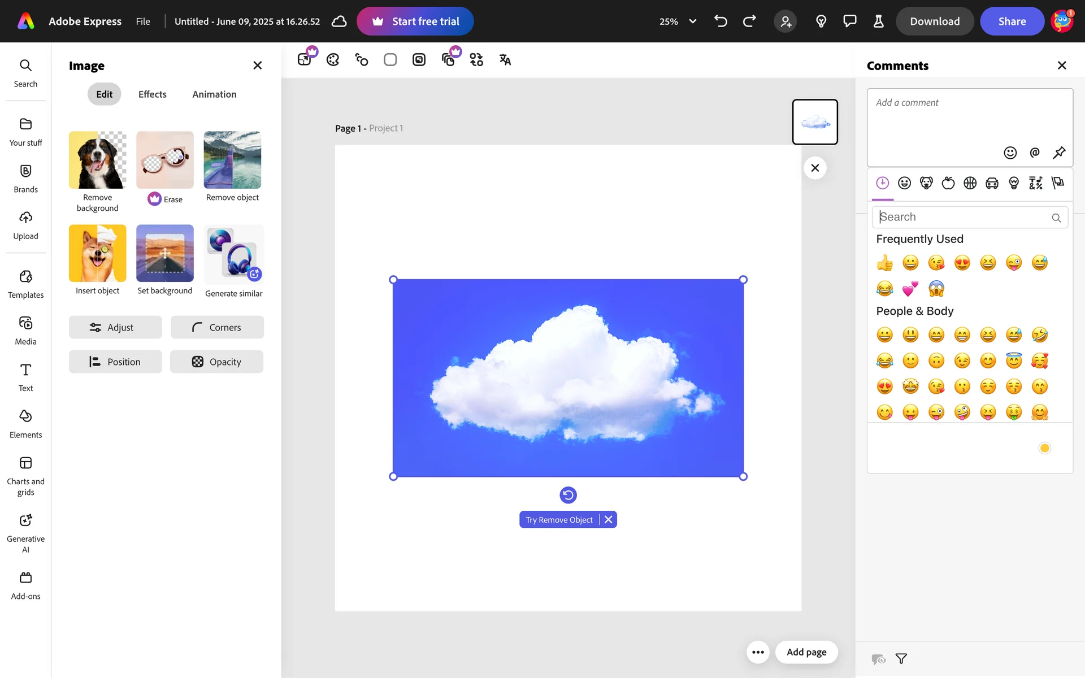The width and height of the screenshot is (1085, 678).
Task: Toggle the emoji picker smiley in comment box
Action: click(x=1010, y=153)
